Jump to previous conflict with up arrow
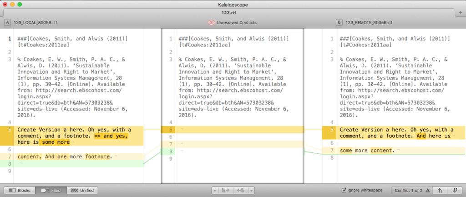 coord(441,190)
